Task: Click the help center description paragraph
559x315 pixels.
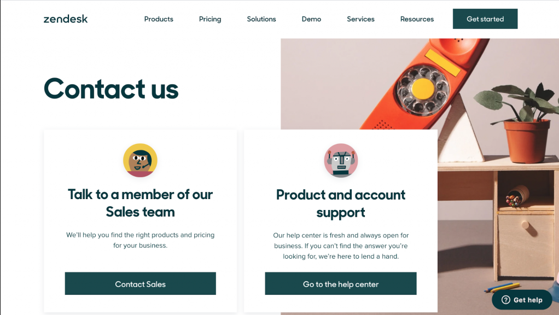Action: (x=341, y=246)
